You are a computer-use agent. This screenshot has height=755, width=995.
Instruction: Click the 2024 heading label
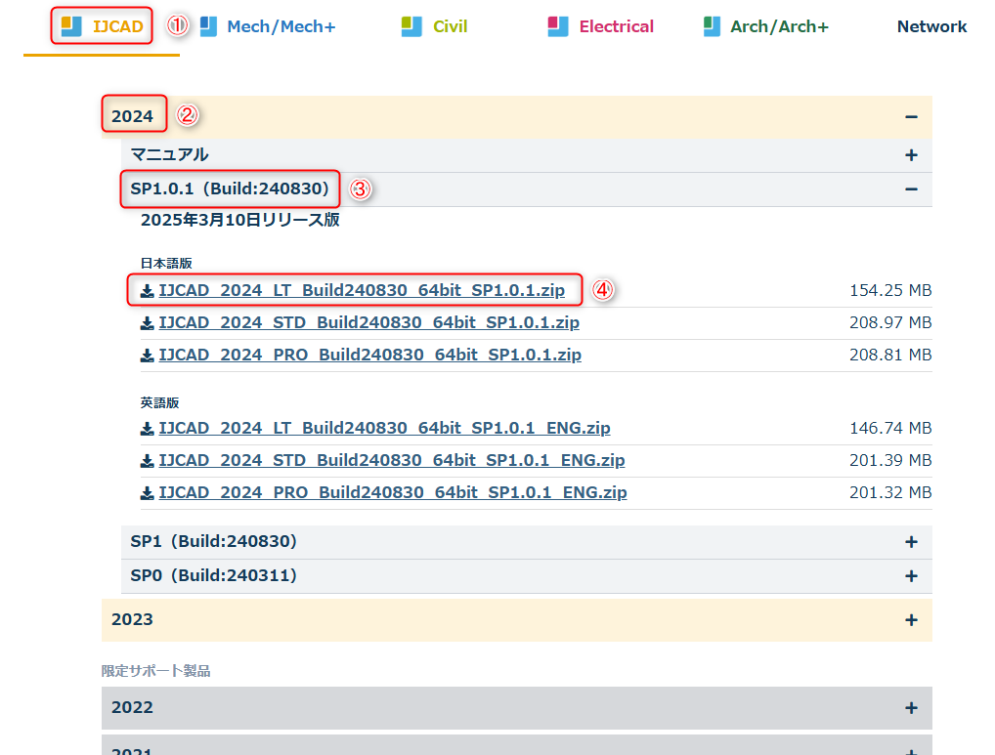(x=132, y=116)
